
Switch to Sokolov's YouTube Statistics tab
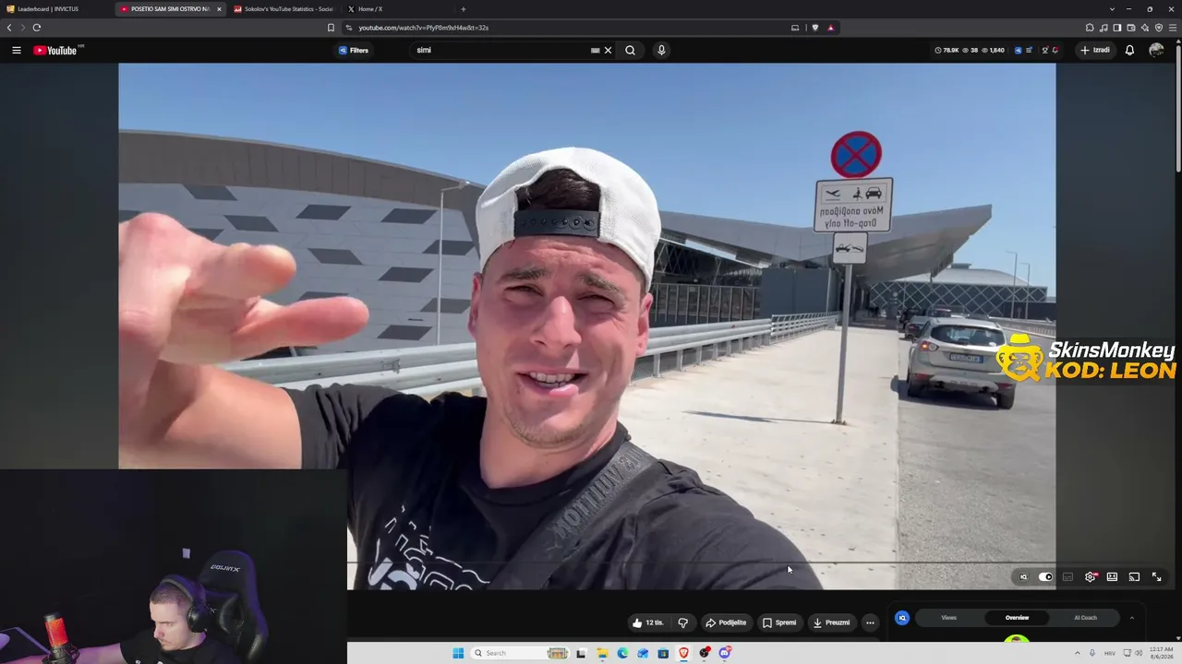point(283,9)
